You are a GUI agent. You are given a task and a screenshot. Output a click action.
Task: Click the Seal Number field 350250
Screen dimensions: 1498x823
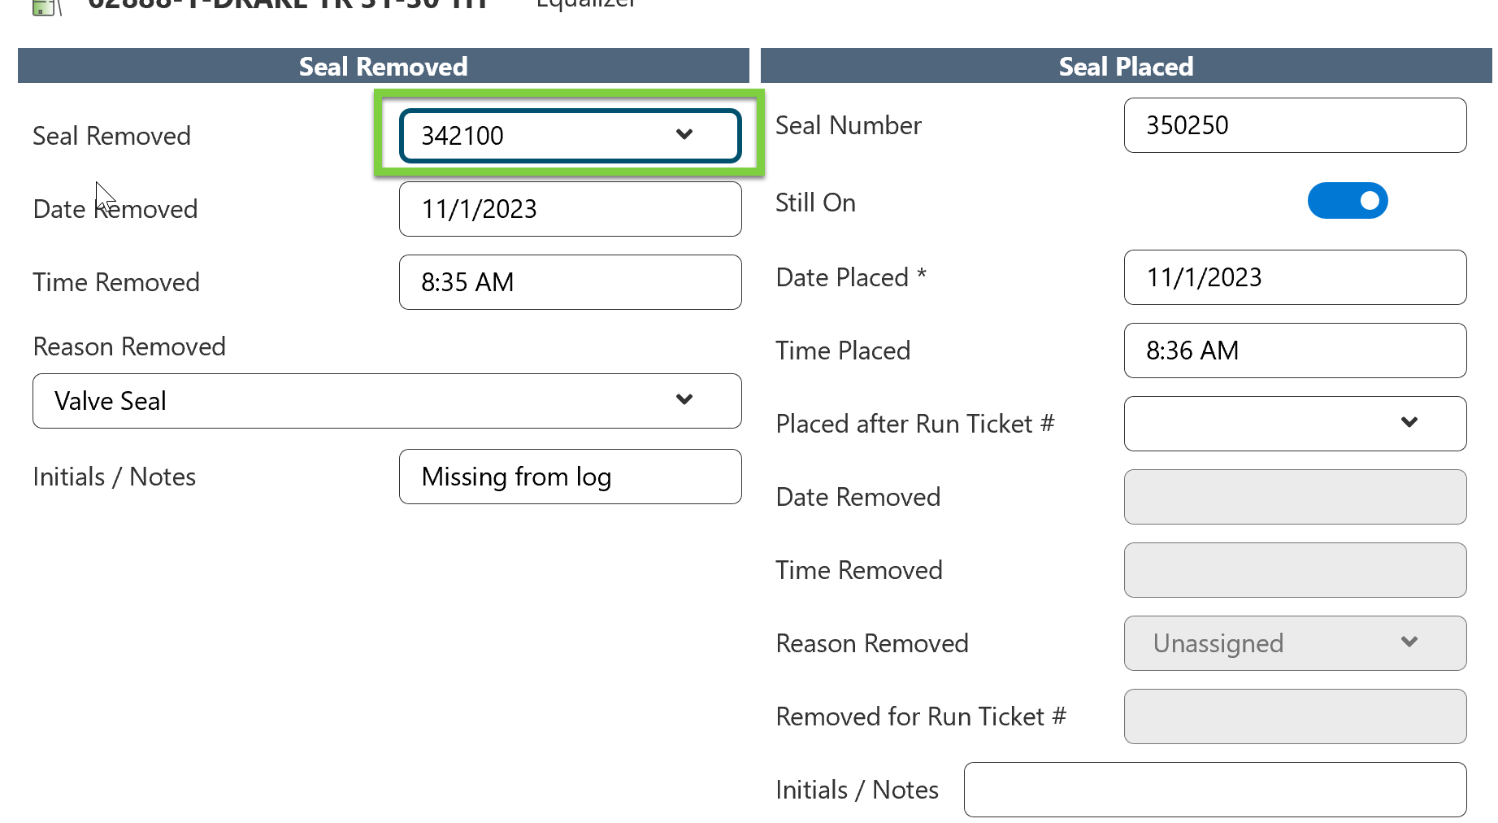(x=1294, y=125)
